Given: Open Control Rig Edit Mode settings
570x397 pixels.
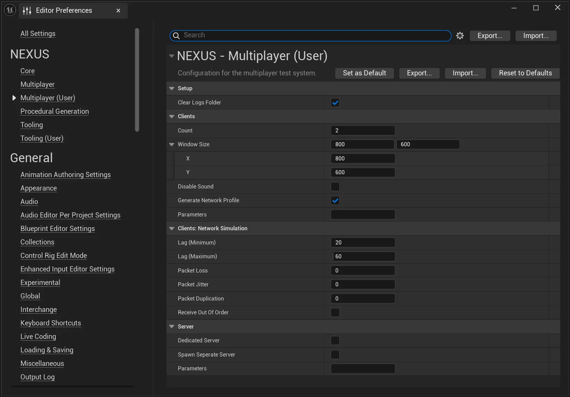Looking at the screenshot, I should pos(54,256).
